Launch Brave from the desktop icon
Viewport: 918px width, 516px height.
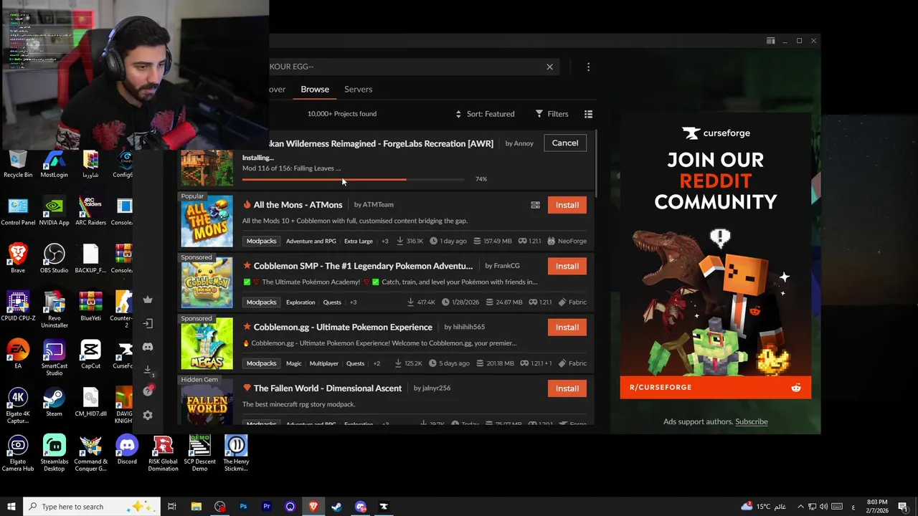(x=18, y=259)
